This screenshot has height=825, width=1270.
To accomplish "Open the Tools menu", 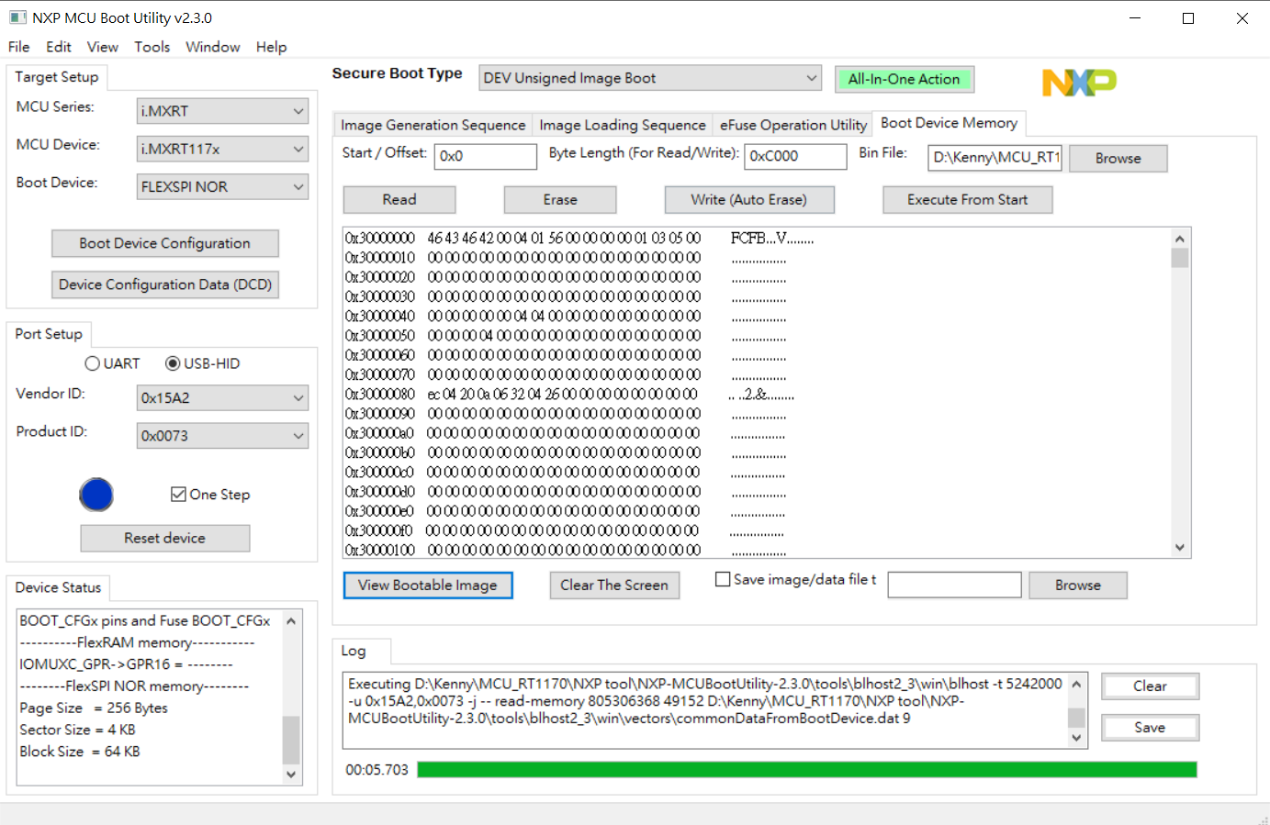I will 152,47.
